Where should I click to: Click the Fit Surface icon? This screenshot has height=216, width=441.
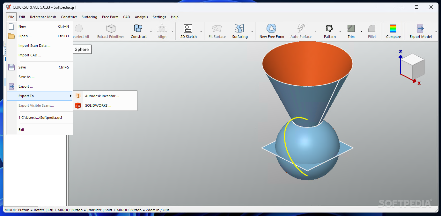tap(217, 29)
